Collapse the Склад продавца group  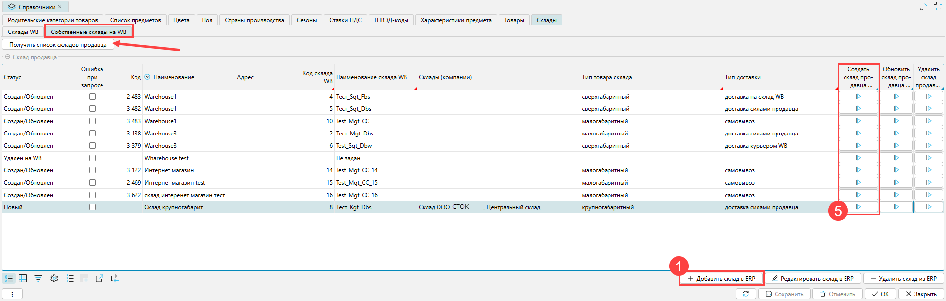coord(7,57)
